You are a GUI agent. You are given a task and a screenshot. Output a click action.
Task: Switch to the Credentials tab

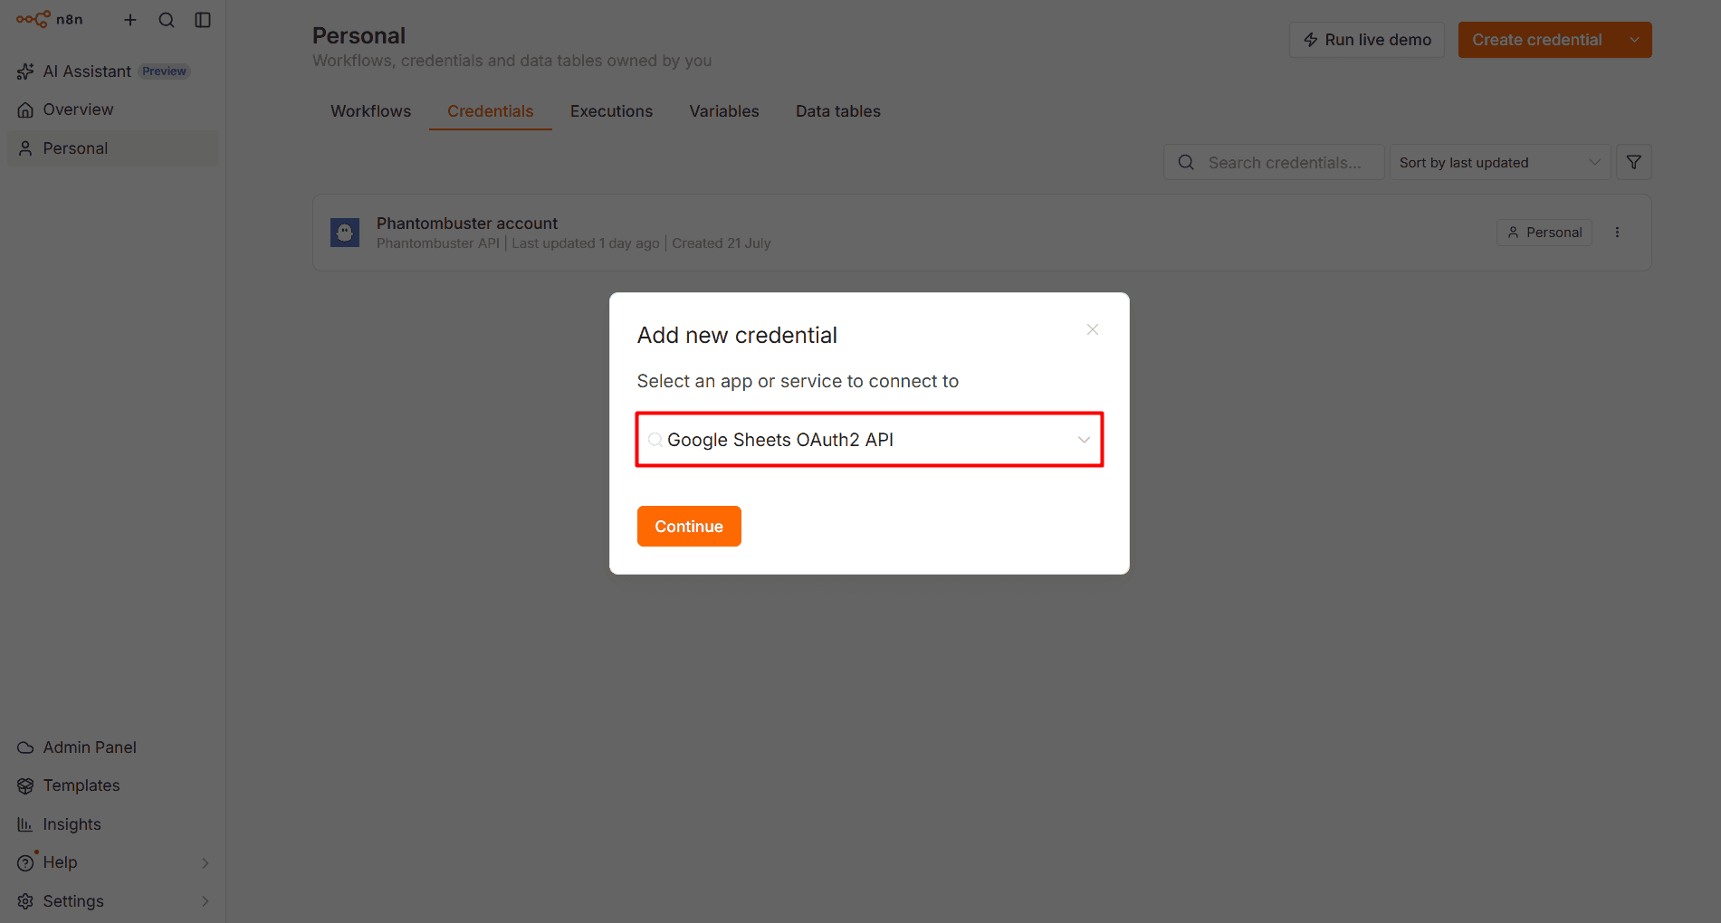coord(491,111)
